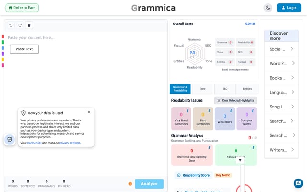Expand the Search... item with ellipsis attached

pyautogui.click(x=282, y=121)
